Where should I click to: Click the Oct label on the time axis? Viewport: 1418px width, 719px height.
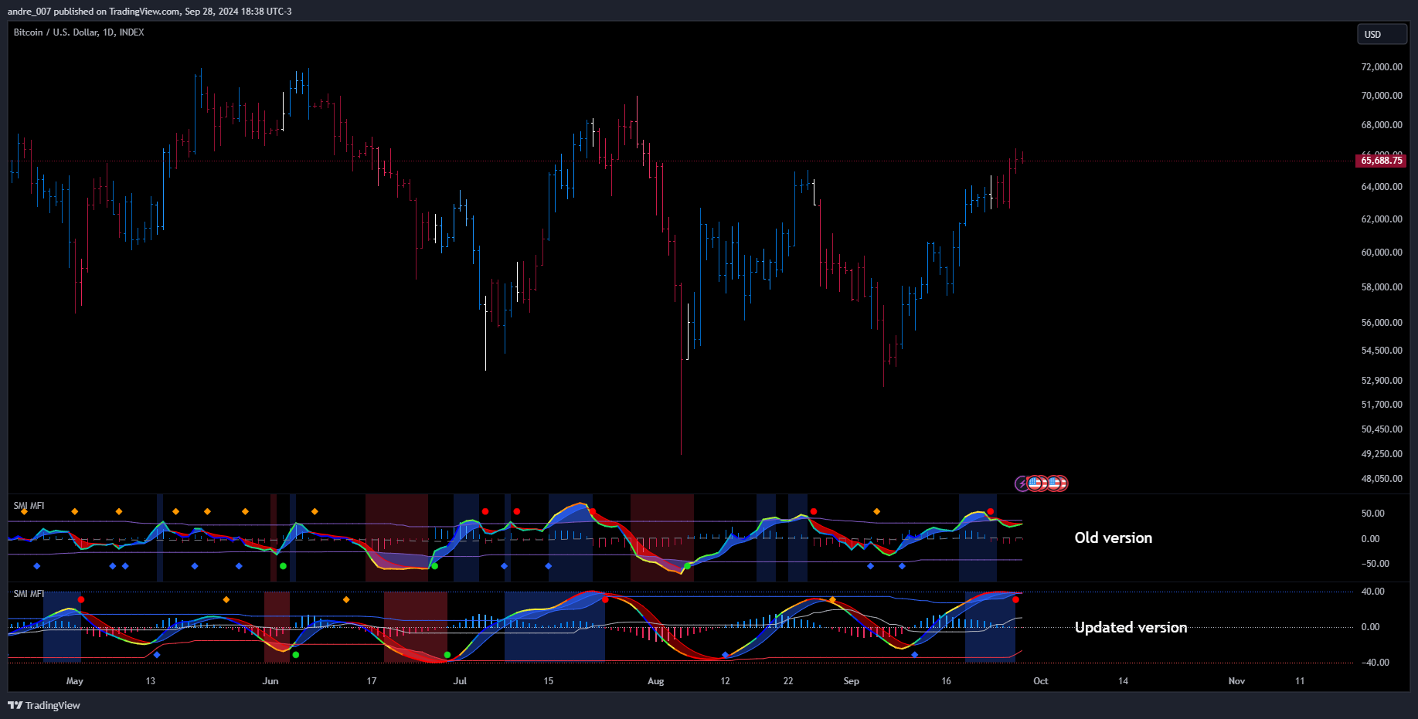click(x=1041, y=681)
